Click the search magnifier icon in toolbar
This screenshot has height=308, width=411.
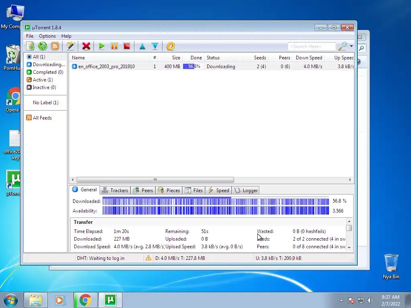[x=342, y=47]
